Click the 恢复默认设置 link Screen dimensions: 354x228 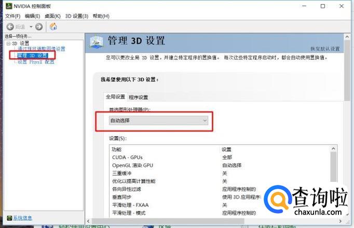(x=325, y=49)
